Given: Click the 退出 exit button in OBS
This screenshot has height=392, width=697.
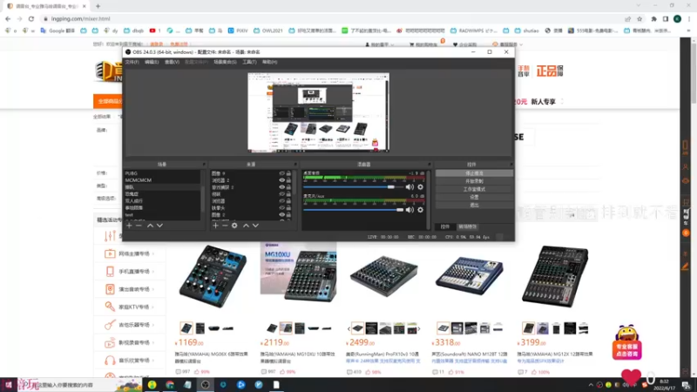Looking at the screenshot, I should pyautogui.click(x=474, y=206).
